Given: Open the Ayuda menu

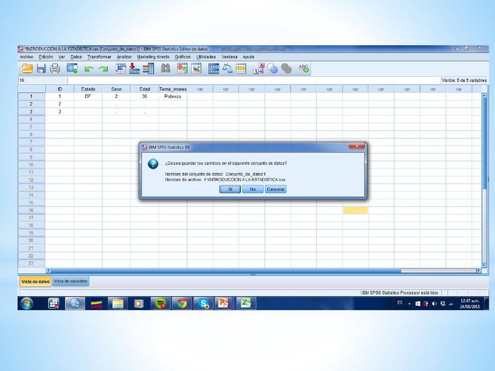Looking at the screenshot, I should [248, 57].
